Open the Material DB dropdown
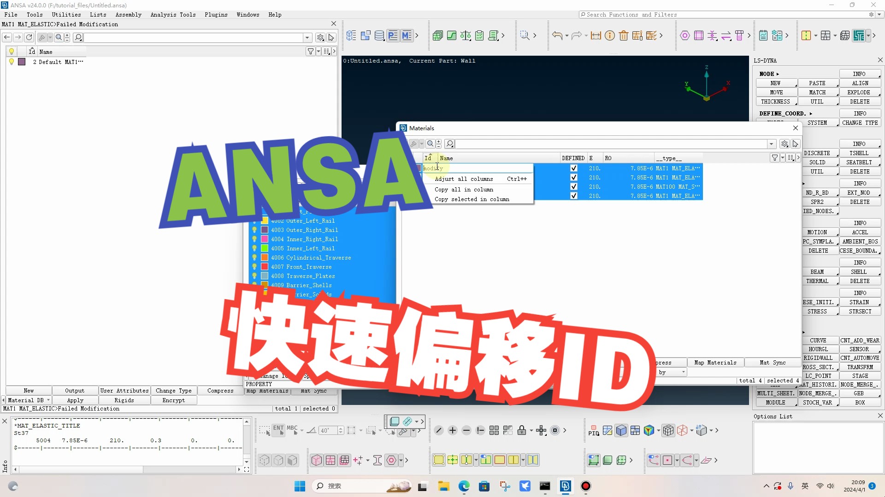This screenshot has width=885, height=497. pyautogui.click(x=48, y=400)
